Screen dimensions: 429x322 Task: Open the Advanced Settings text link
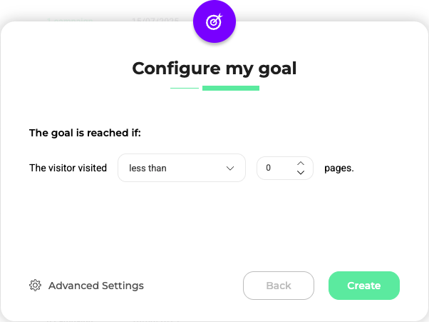[96, 286]
